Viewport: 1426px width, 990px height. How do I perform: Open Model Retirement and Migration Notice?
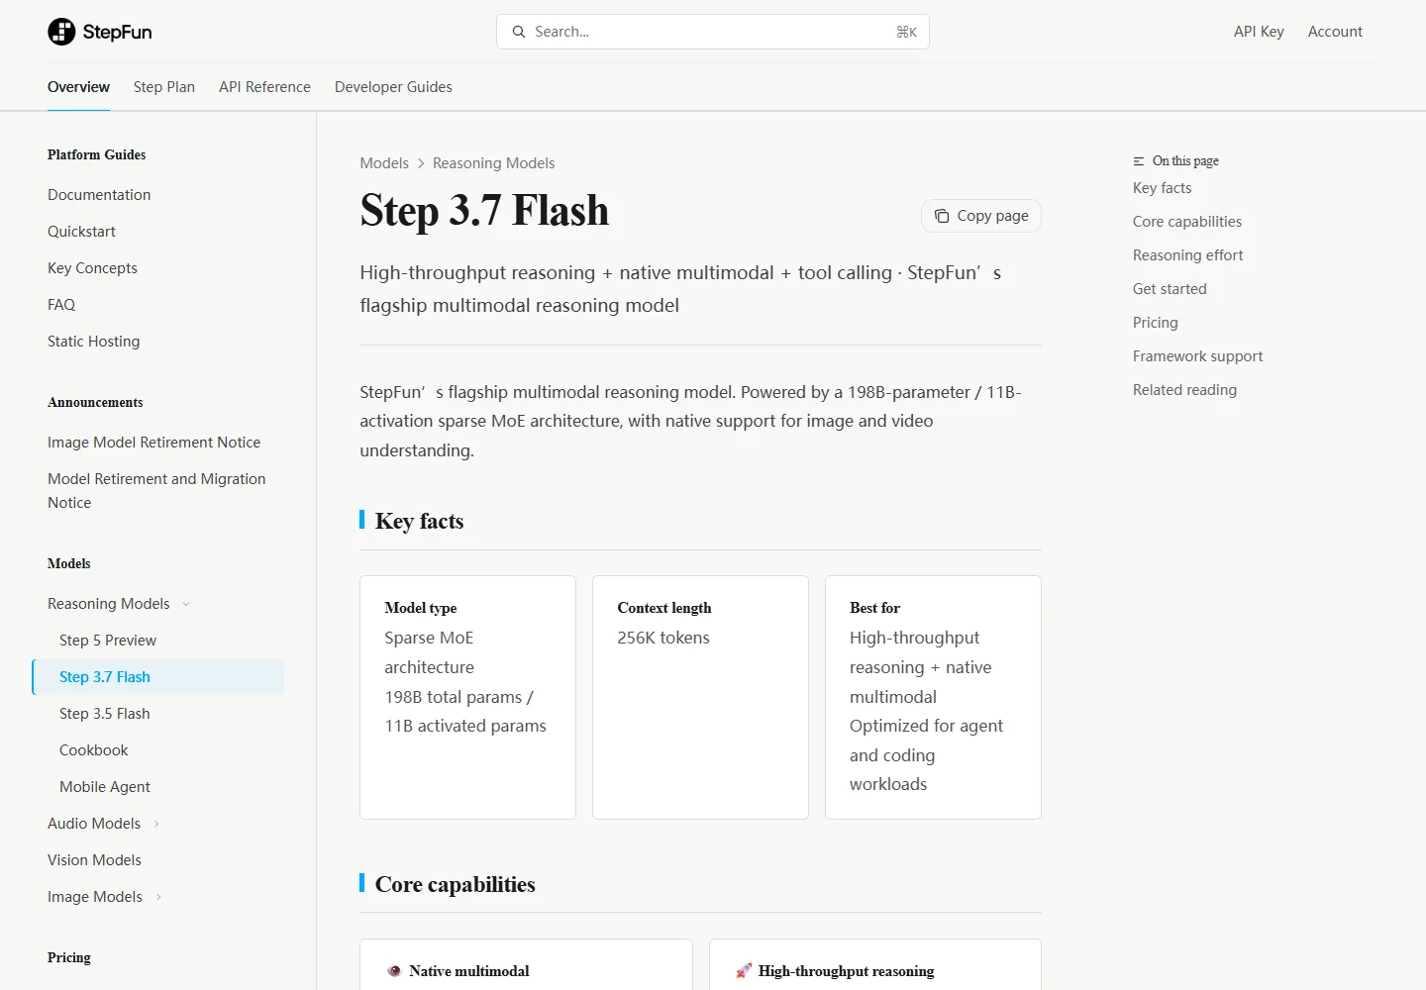pyautogui.click(x=156, y=491)
